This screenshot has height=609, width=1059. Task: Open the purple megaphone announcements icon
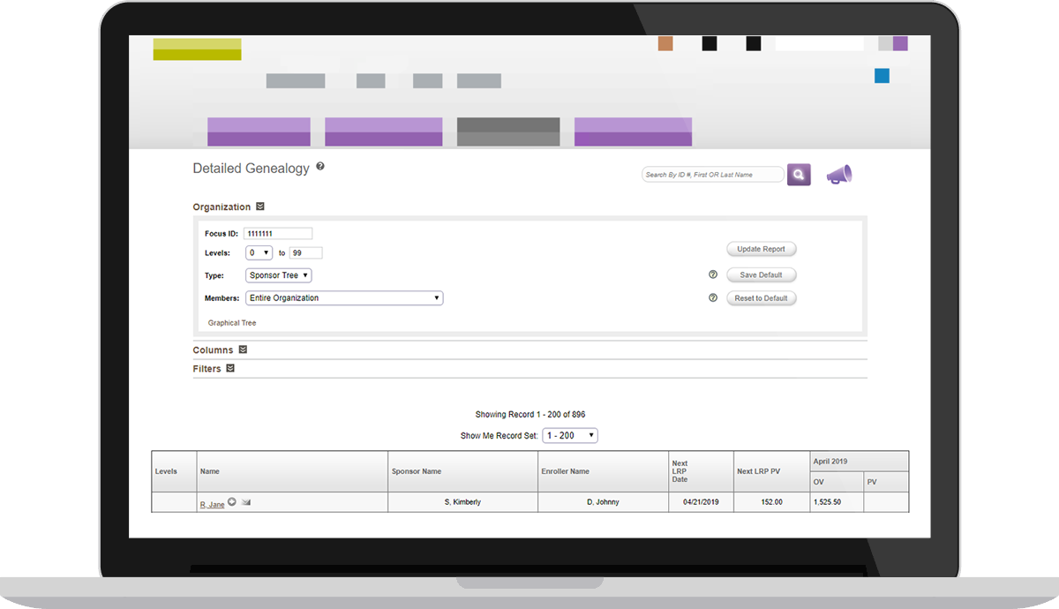[838, 175]
